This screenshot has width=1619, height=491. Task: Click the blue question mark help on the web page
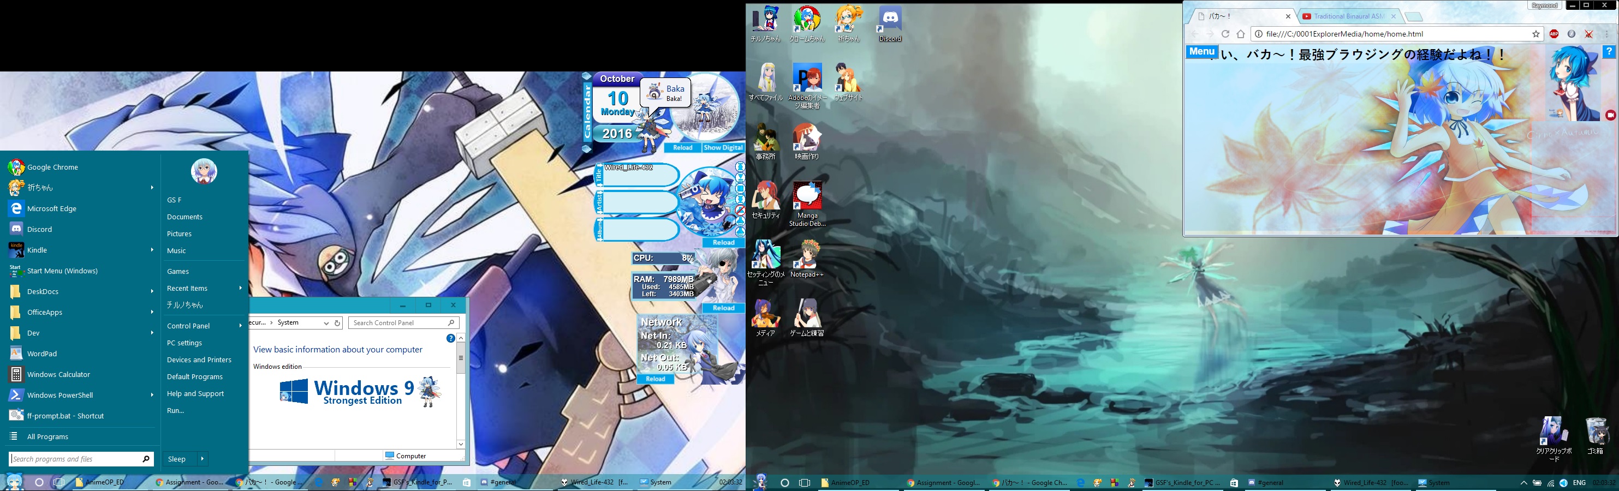click(x=1609, y=52)
